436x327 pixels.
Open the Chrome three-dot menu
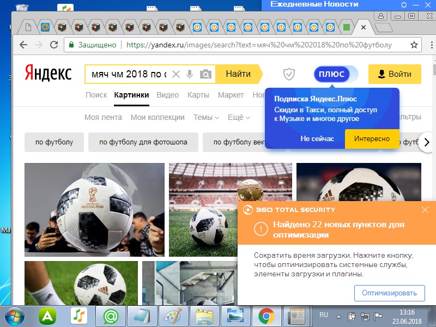pyautogui.click(x=431, y=45)
